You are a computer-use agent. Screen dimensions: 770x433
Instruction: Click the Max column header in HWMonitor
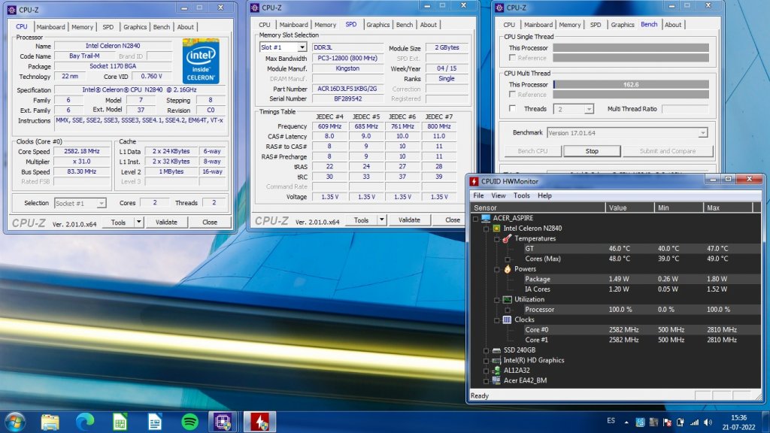coord(728,207)
